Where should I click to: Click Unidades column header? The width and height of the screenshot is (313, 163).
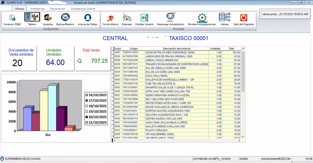tap(215, 49)
